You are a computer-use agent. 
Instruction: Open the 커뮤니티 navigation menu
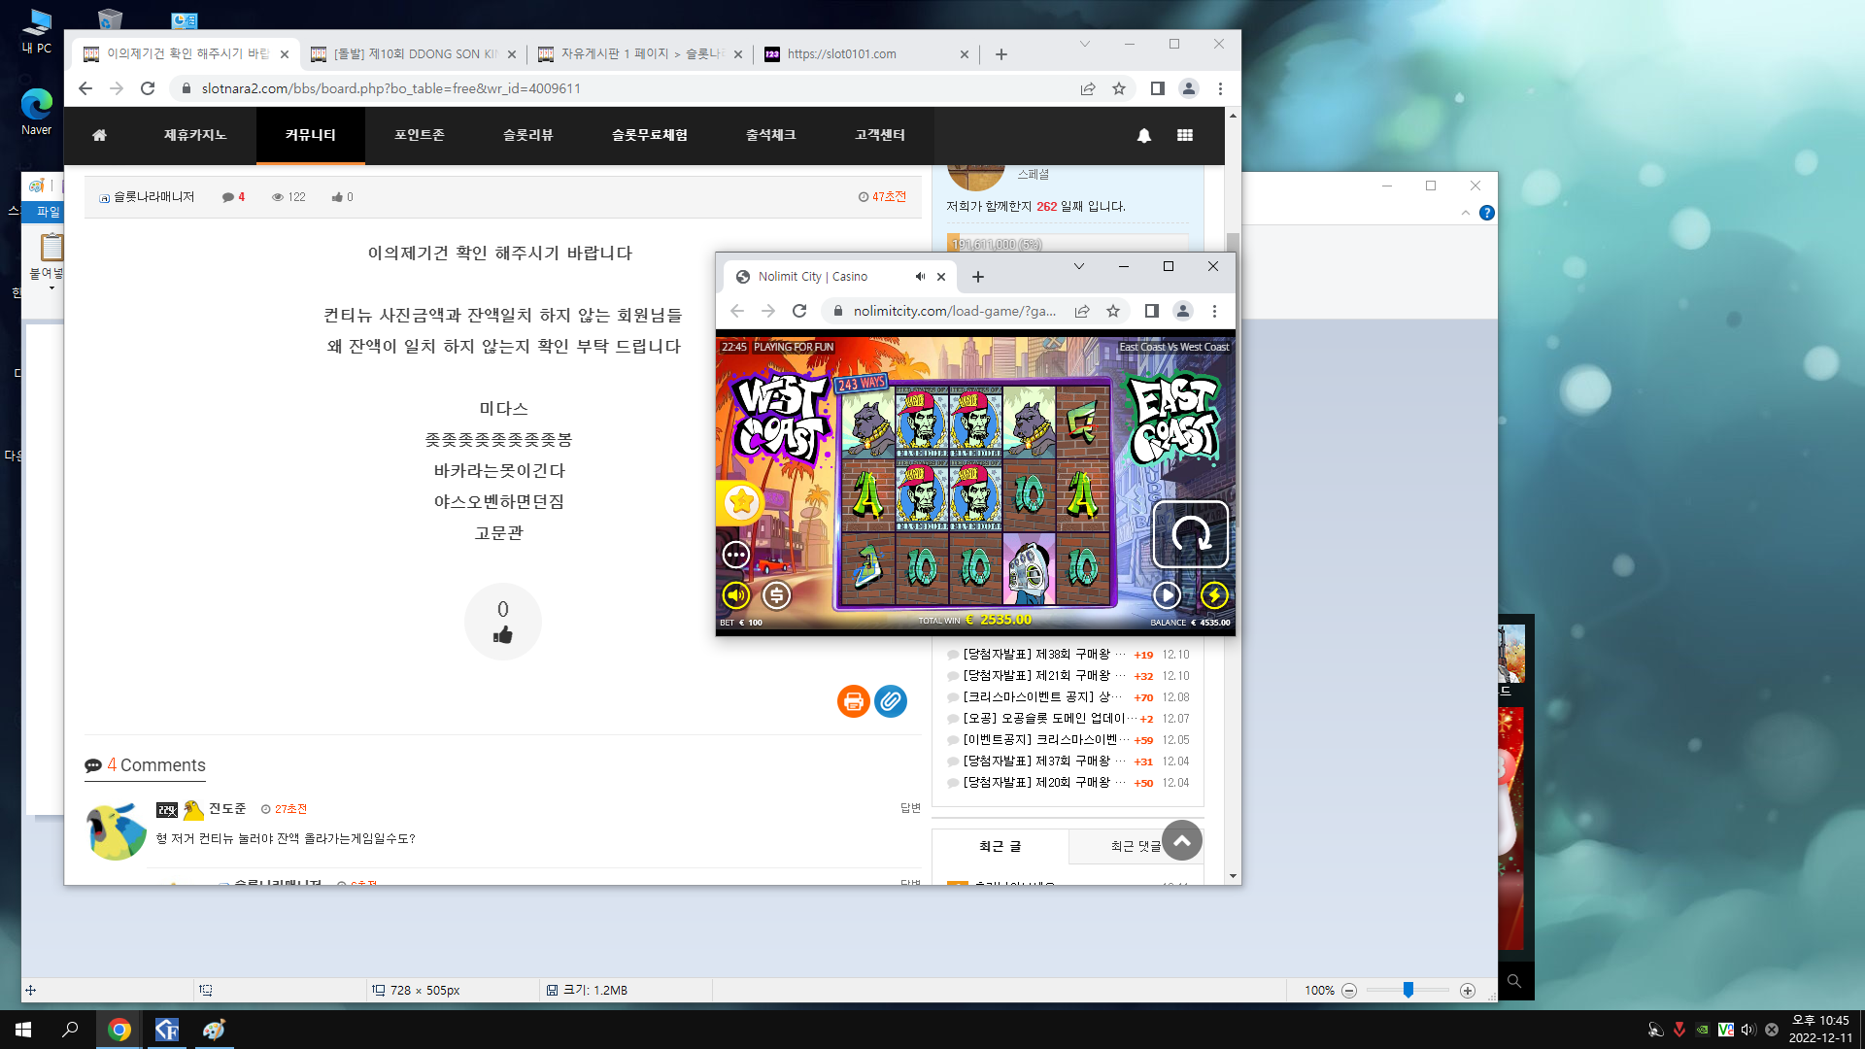pos(311,135)
